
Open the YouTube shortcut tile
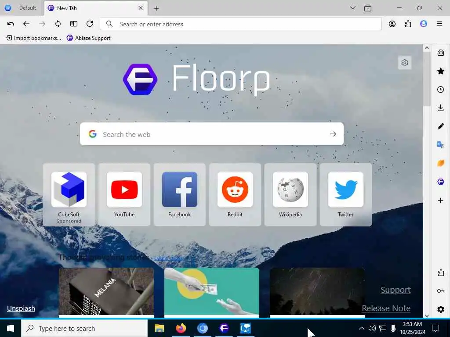(124, 194)
